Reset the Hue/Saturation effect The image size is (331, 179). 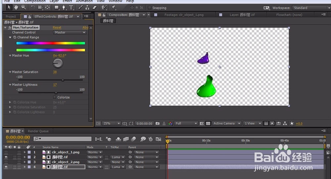pyautogui.click(x=57, y=27)
